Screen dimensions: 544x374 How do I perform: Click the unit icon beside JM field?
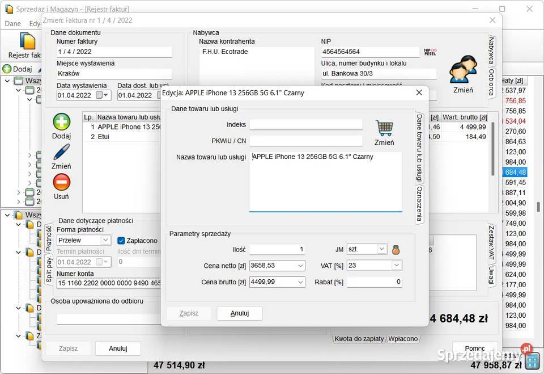(x=396, y=249)
